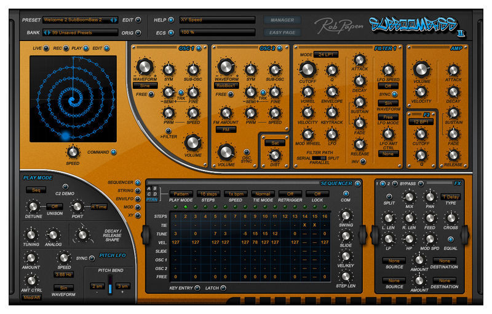
Task: Click the OSC 1 Volume knob
Action: tap(192, 142)
